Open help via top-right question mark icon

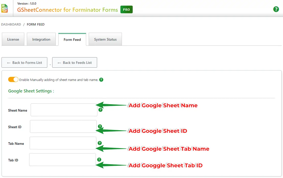pyautogui.click(x=276, y=9)
